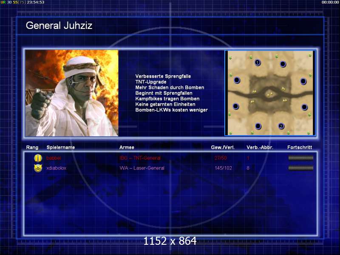The height and width of the screenshot is (255, 340).
Task: Click unnumbered start marker left of marker 2
Action: 258,126
